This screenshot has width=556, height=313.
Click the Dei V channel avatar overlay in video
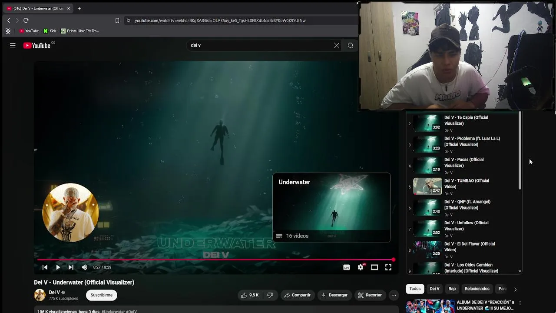tap(70, 212)
